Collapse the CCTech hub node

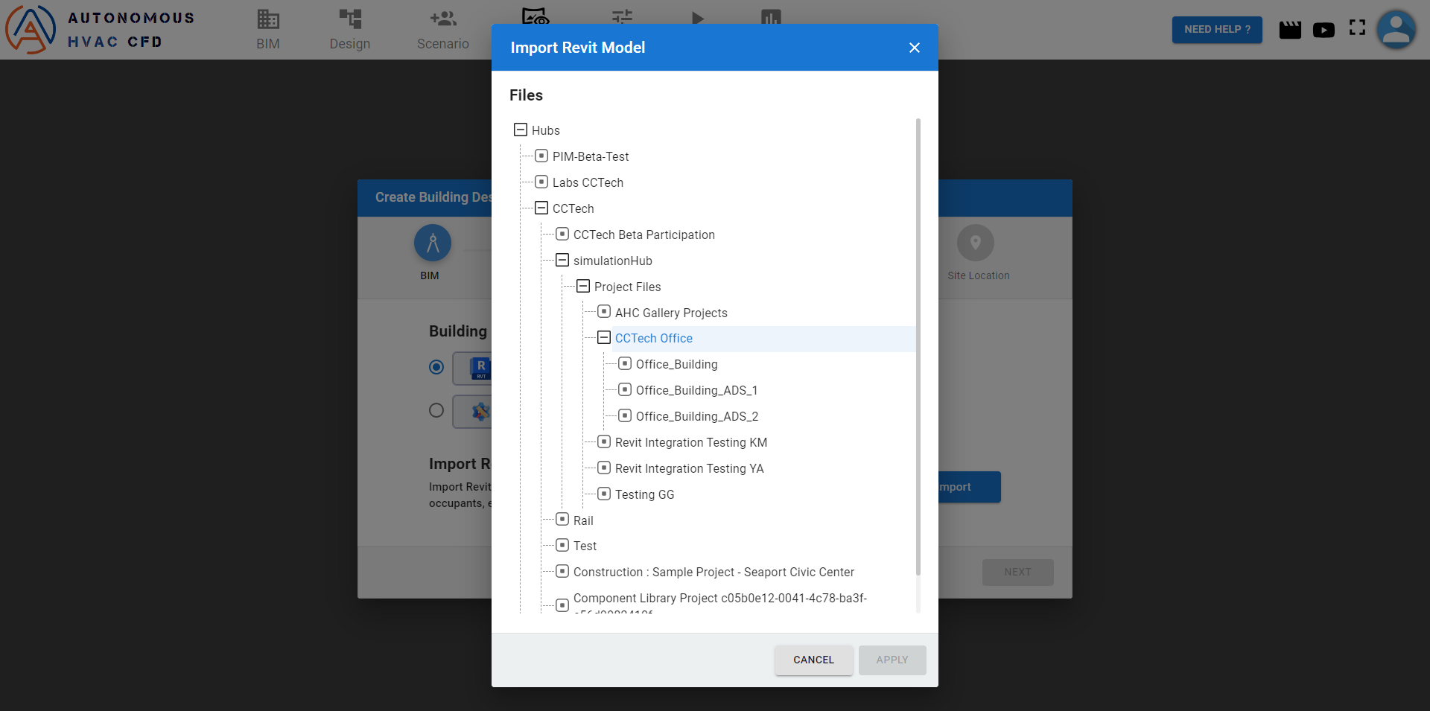541,208
